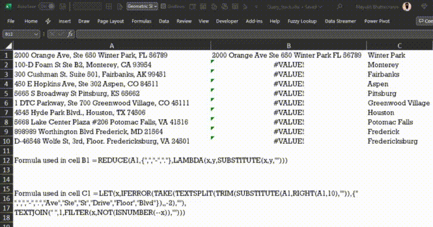
Task: Click the Name Box showing B12
Action: pyautogui.click(x=17, y=34)
